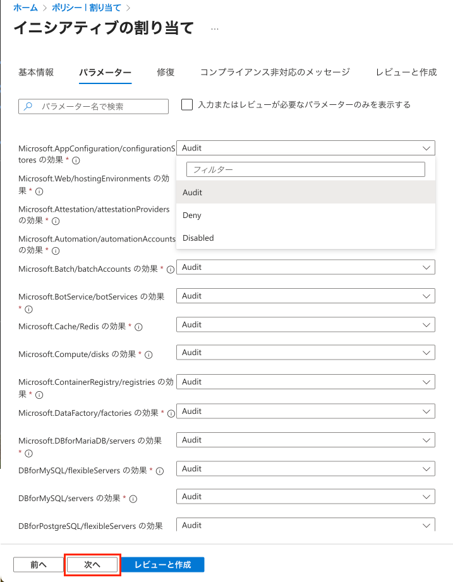Click info icon for Microsoft.Automation/automationAccounts effect
The height and width of the screenshot is (582, 453).
[x=56, y=251]
